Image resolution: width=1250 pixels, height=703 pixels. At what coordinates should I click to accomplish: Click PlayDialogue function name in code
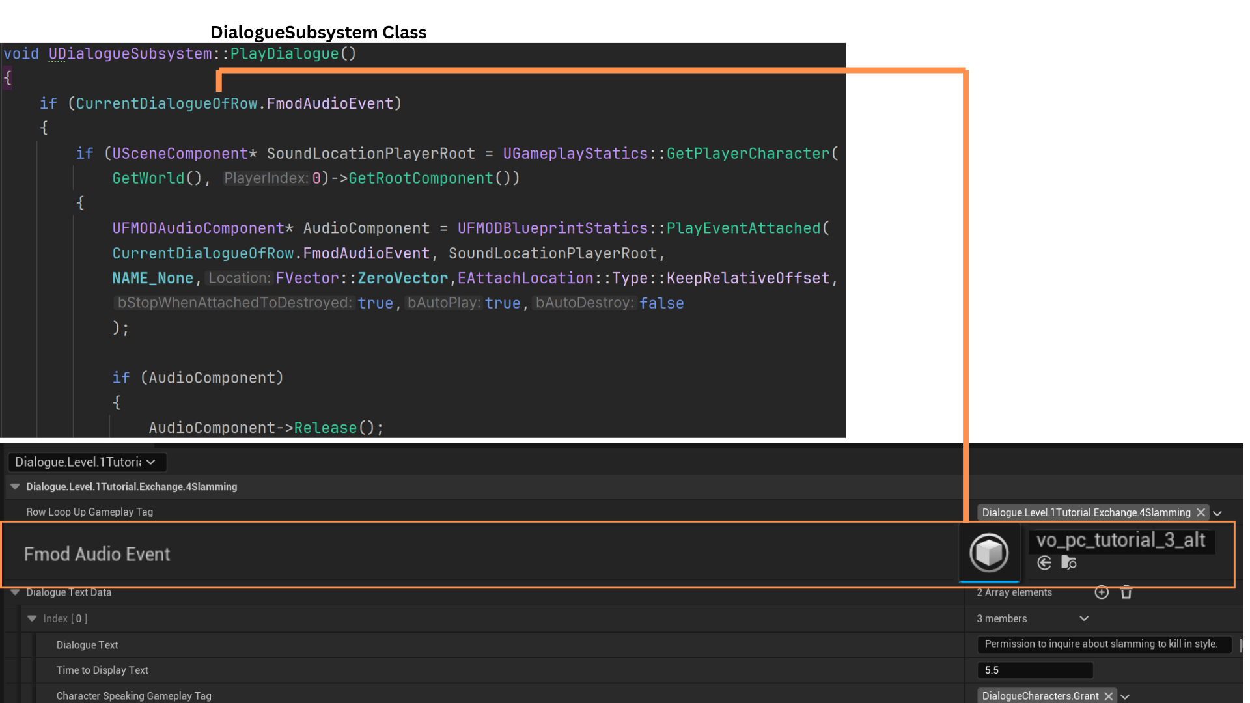(x=285, y=54)
